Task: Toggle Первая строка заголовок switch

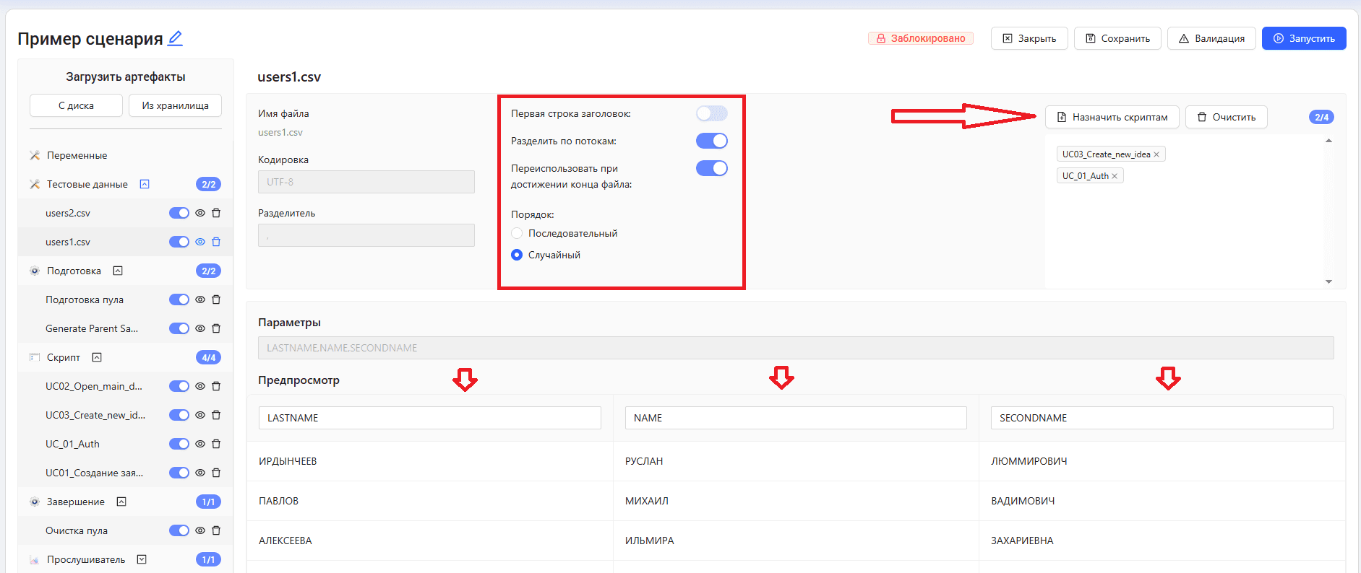Action: click(x=711, y=113)
